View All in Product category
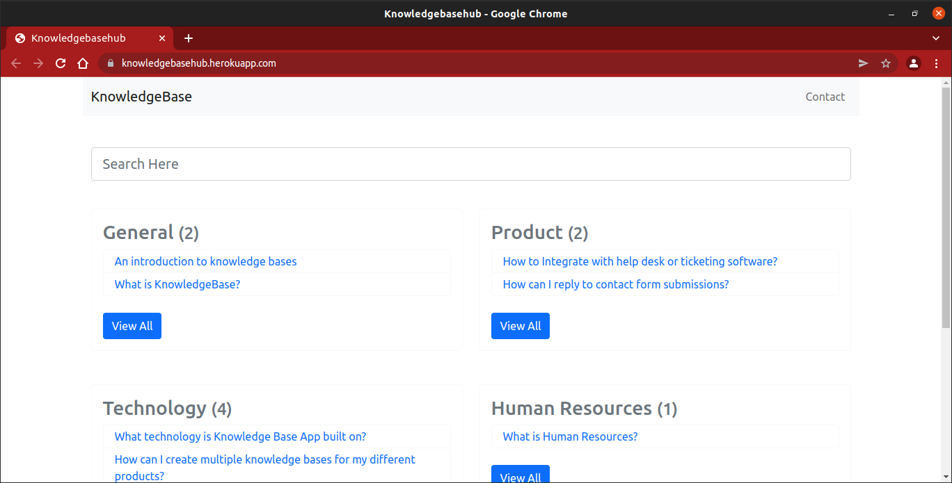Screen dimensions: 952x483 [x=521, y=326]
